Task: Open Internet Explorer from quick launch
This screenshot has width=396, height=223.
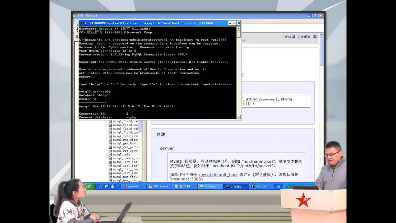Action: 101,186
